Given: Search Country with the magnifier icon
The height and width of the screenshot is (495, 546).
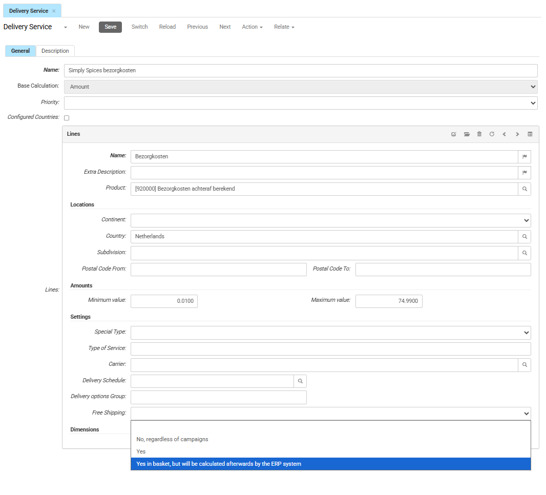Looking at the screenshot, I should (x=524, y=237).
